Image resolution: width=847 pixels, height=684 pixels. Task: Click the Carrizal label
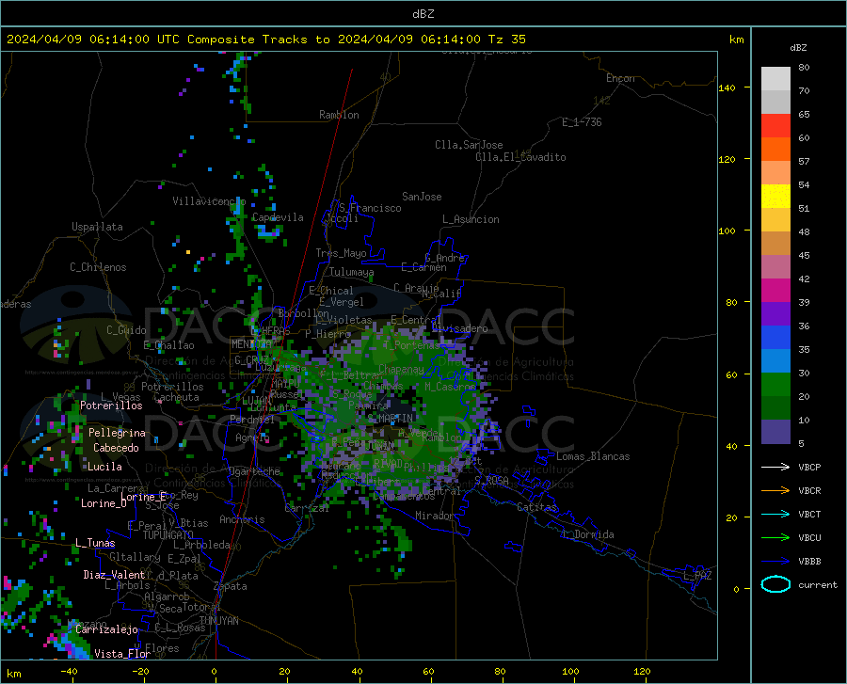point(306,508)
